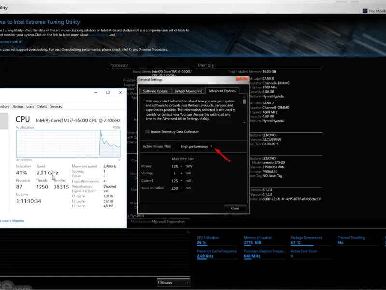The width and height of the screenshot is (386, 290).
Task: Click the Total Installed Memory 16,00 GB value
Action: pos(269,72)
